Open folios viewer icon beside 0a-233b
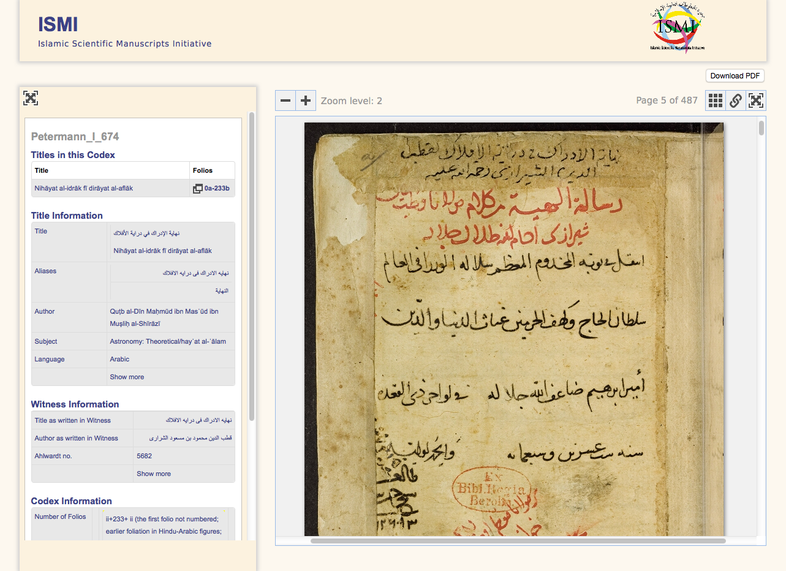The height and width of the screenshot is (571, 786). (198, 189)
